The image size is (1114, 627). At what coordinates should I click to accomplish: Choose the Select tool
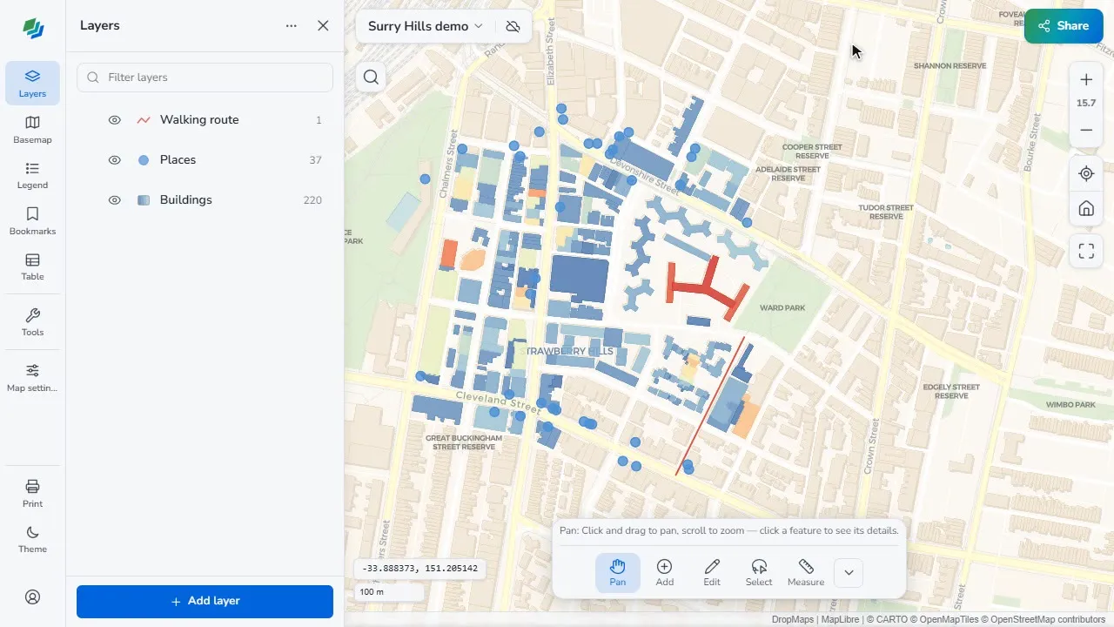(759, 572)
